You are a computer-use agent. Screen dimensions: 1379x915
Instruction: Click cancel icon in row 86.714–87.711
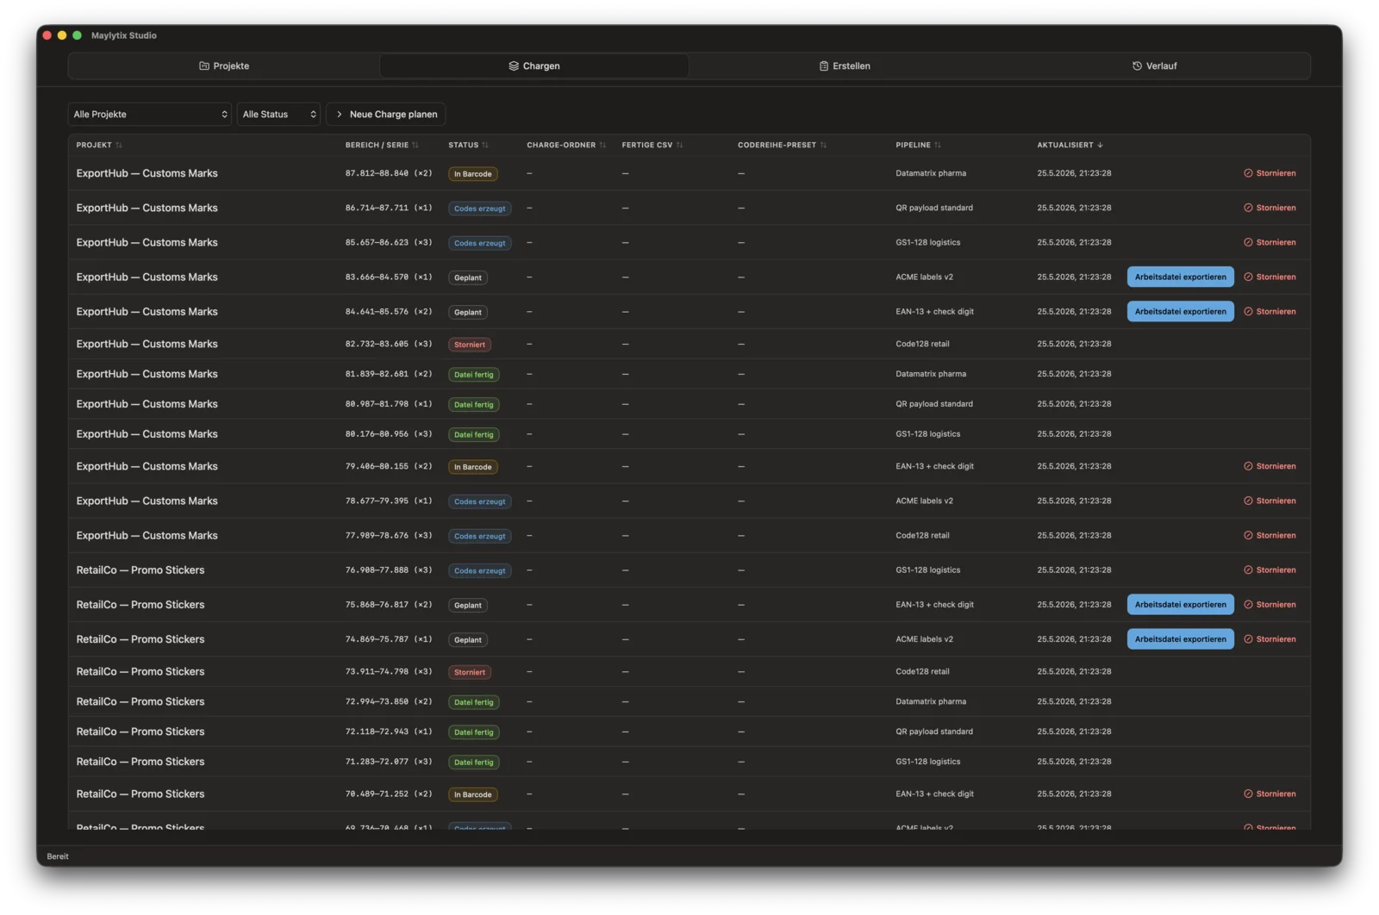click(x=1248, y=208)
